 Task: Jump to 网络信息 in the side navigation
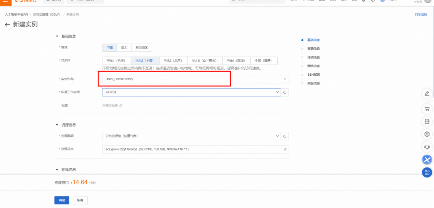point(313,66)
